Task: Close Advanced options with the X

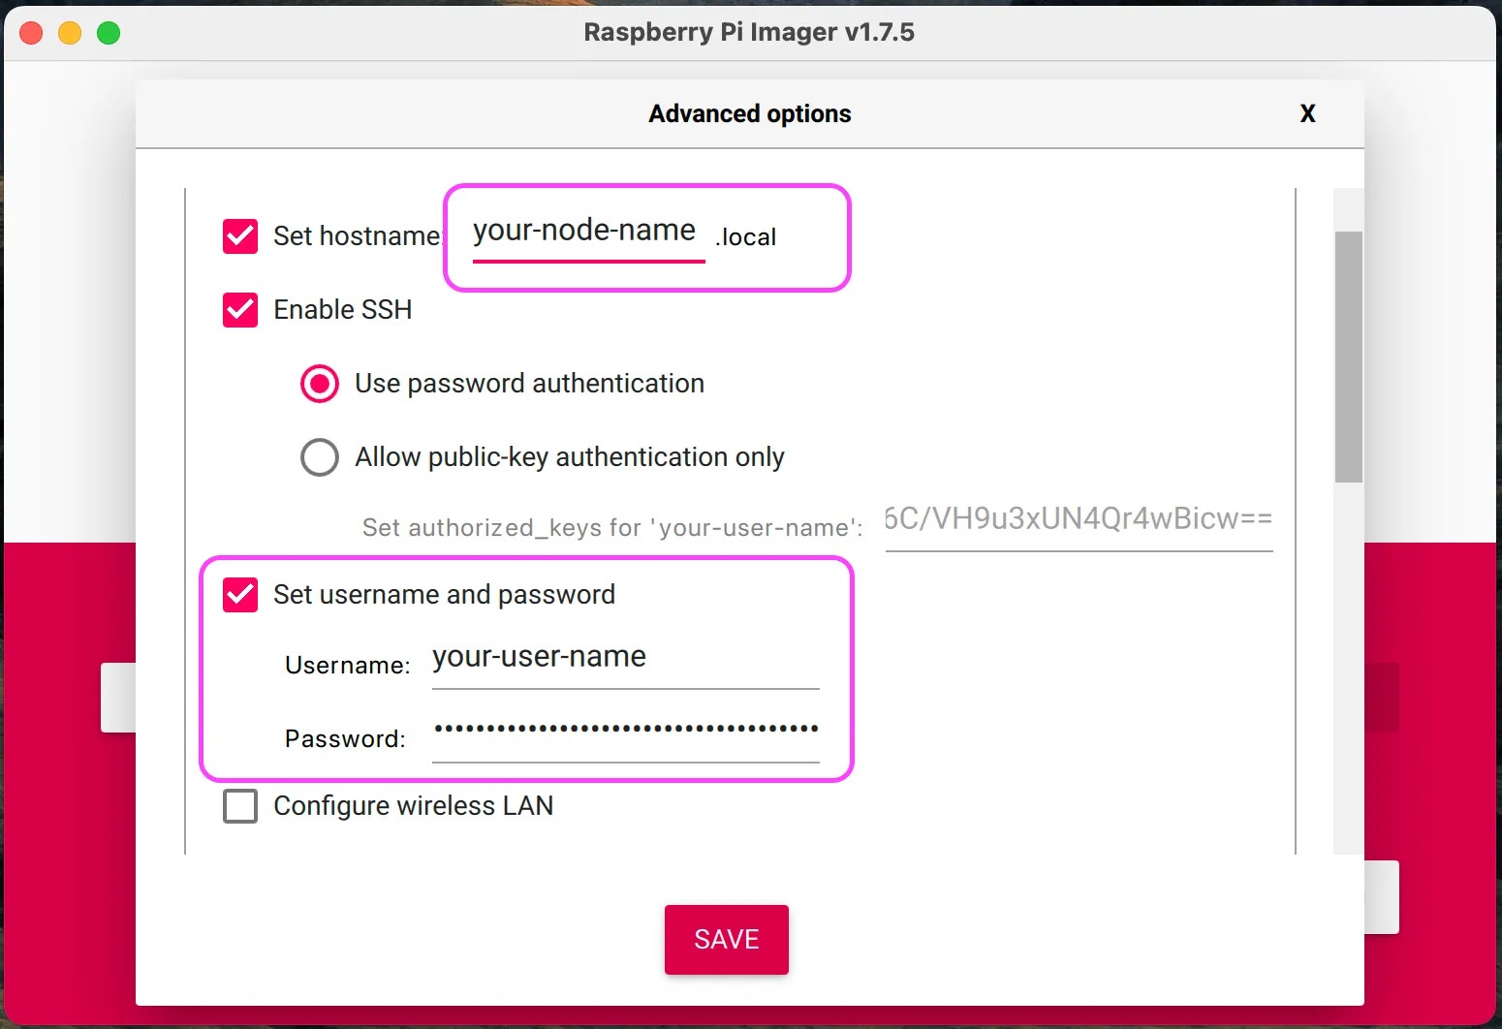Action: [1307, 113]
